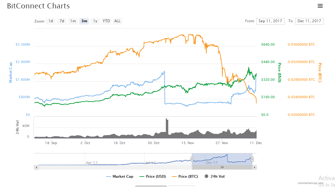The width and height of the screenshot is (335, 187).
Task: Toggle the Price (BTC) legend item
Action: [x=185, y=176]
